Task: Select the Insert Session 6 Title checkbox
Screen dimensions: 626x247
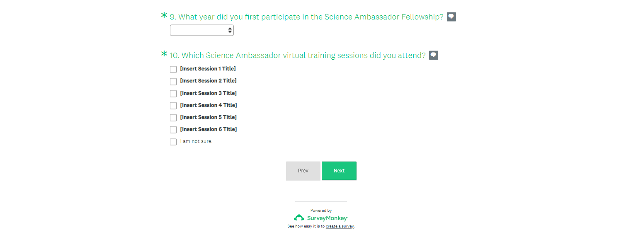Action: point(173,130)
